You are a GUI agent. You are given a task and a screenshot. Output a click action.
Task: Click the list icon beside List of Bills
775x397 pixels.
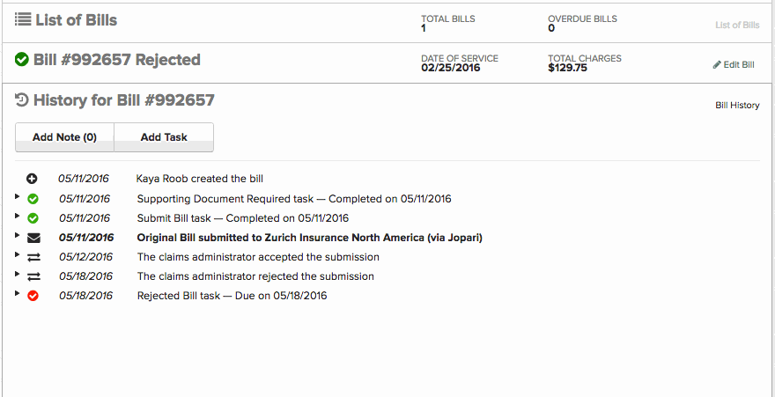click(x=23, y=19)
